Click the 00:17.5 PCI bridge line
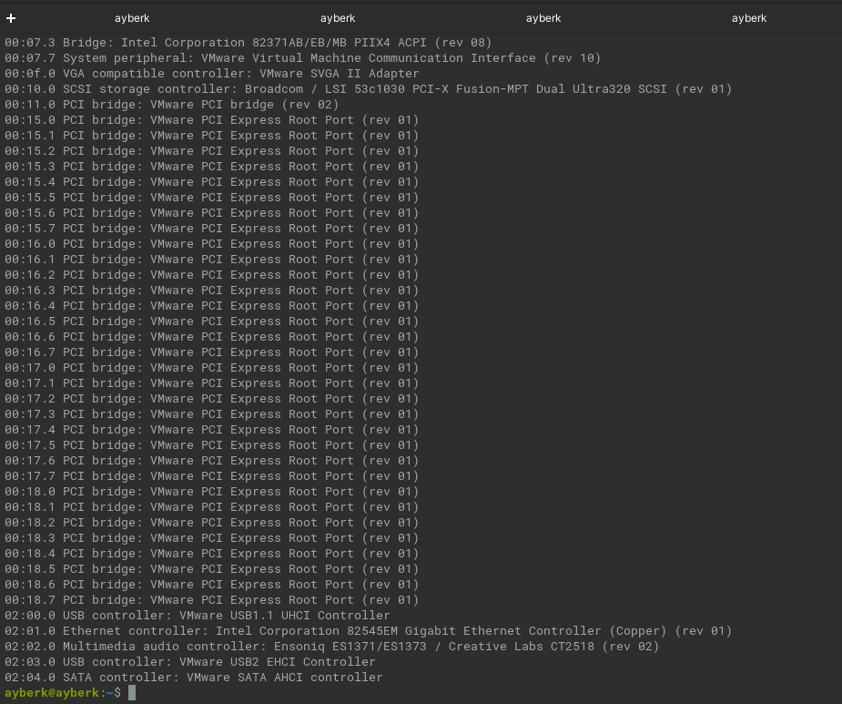The width and height of the screenshot is (842, 704). pyautogui.click(x=211, y=445)
